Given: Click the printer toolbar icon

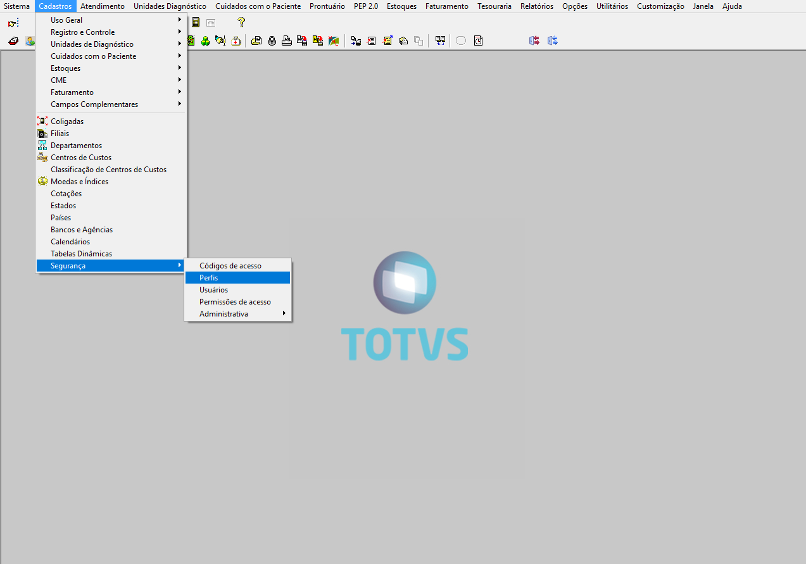Looking at the screenshot, I should (287, 41).
